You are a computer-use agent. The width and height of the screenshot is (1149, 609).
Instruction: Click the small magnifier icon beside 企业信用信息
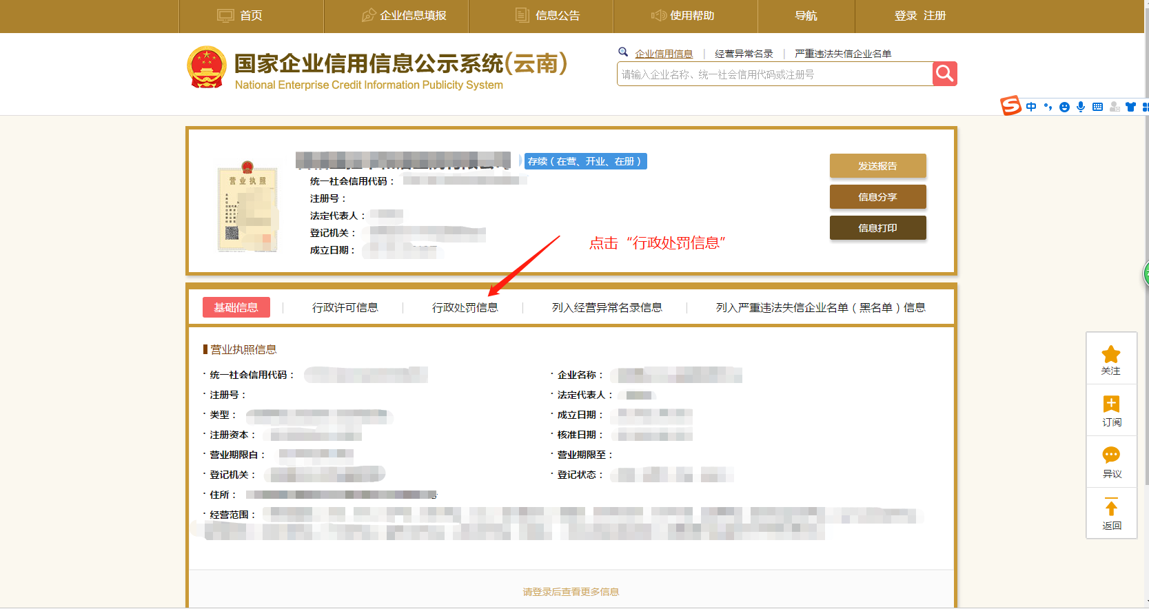(623, 52)
